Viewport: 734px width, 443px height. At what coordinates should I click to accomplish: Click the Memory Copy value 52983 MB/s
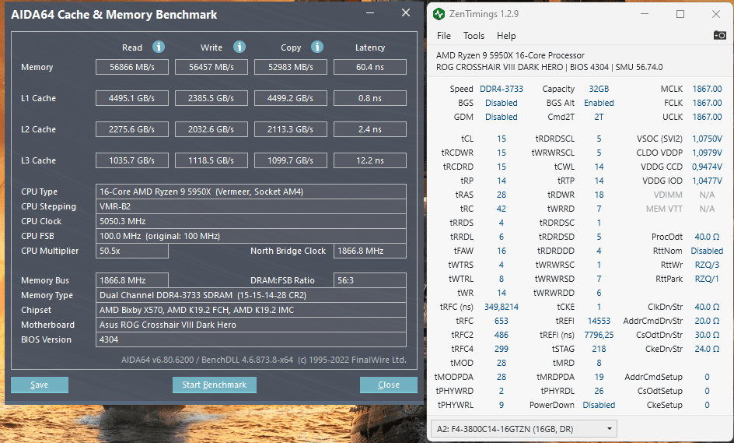[x=291, y=67]
